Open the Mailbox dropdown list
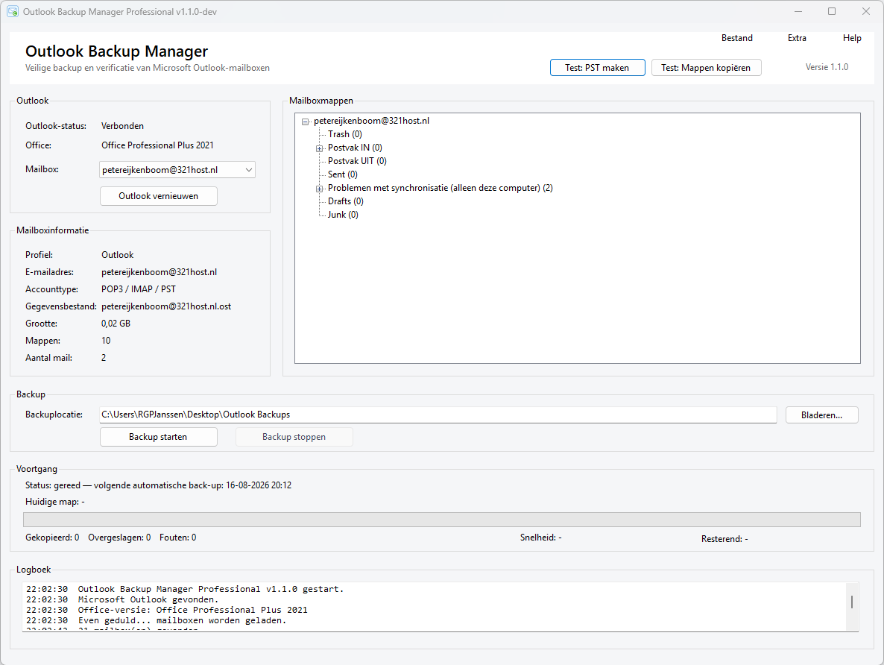 [x=177, y=170]
